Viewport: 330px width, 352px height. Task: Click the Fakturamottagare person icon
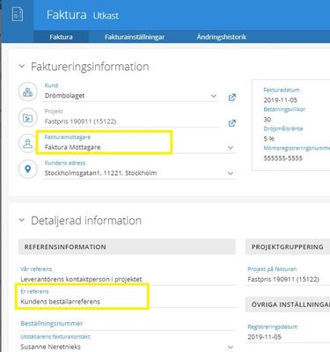[x=28, y=143]
